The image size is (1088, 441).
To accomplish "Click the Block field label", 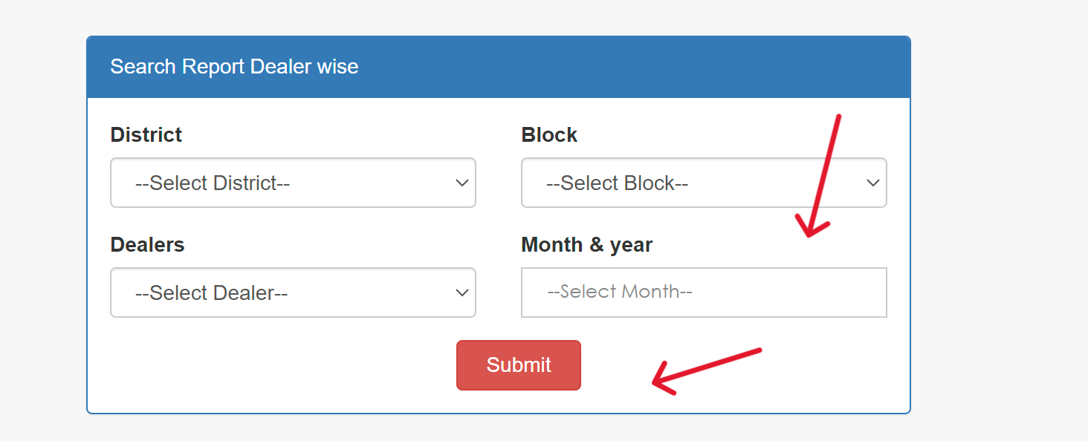I will pos(549,135).
